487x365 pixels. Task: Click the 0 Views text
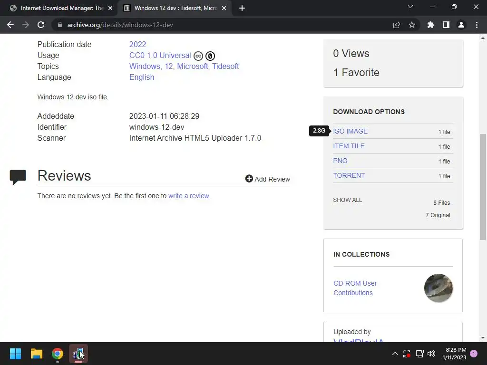(x=351, y=53)
